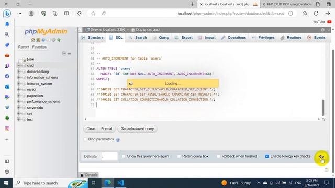Expand performance_schema database node

tap(19, 101)
